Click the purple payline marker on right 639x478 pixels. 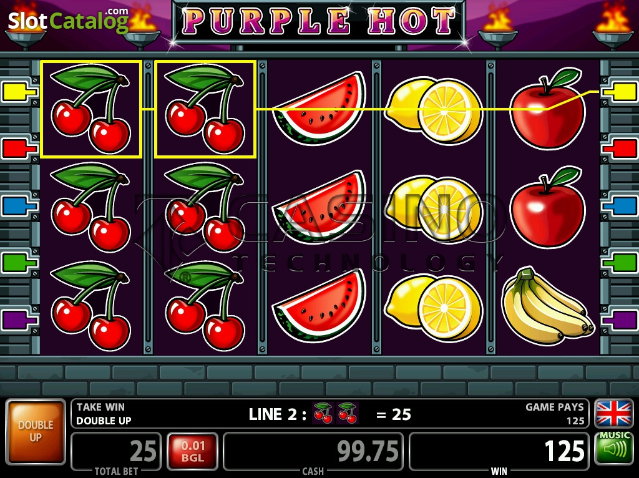pyautogui.click(x=620, y=320)
